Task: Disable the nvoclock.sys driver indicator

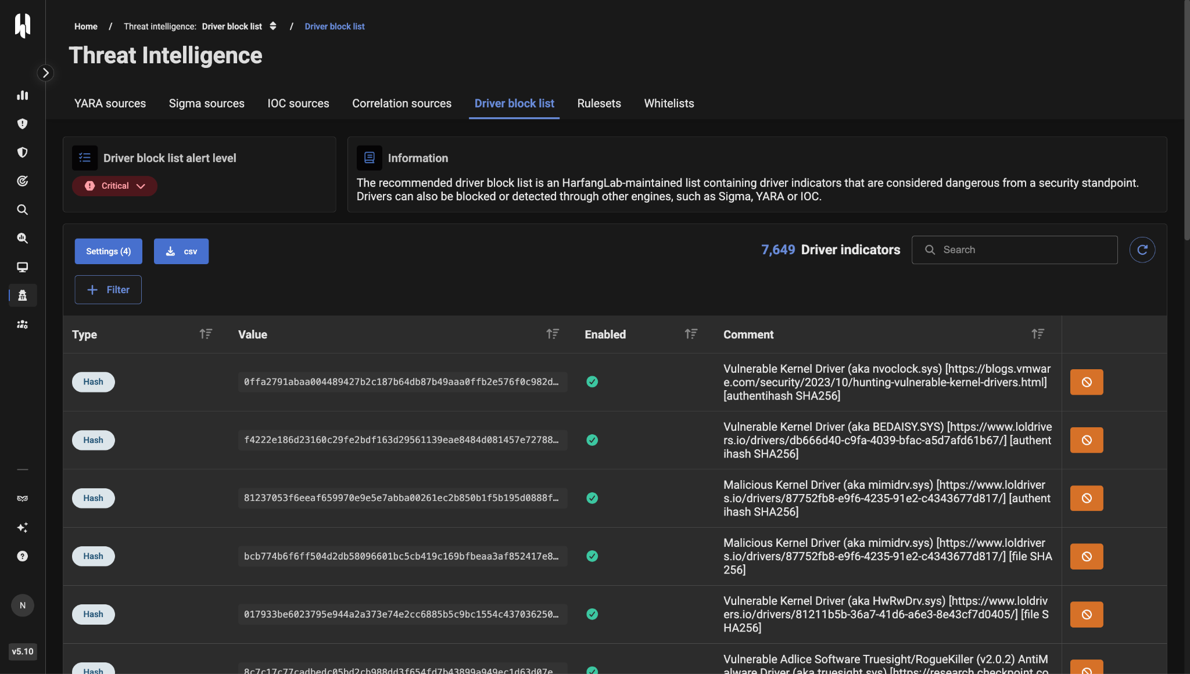Action: click(1087, 382)
